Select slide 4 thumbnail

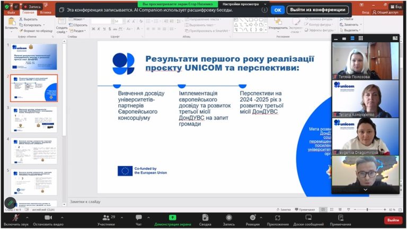(34, 151)
